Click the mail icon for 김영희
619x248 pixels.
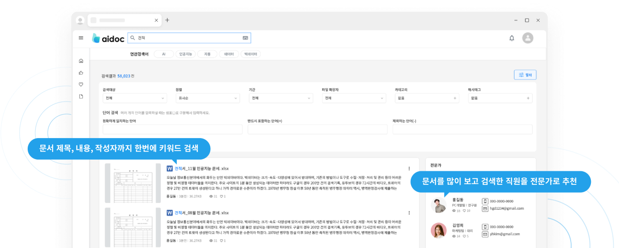coord(485,234)
